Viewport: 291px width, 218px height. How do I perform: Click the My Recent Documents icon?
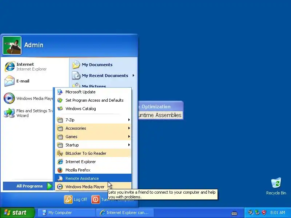[76, 76]
